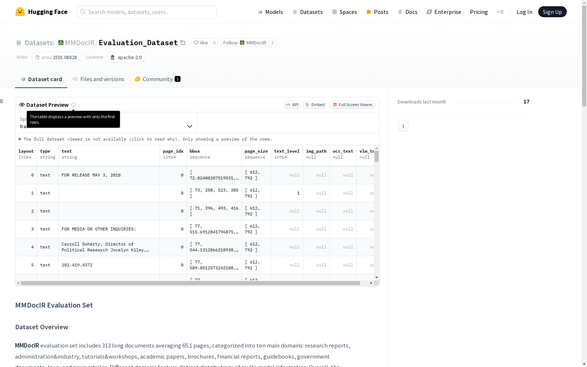Switch to the Dataset card tab
This screenshot has height=367, width=587.
point(41,79)
